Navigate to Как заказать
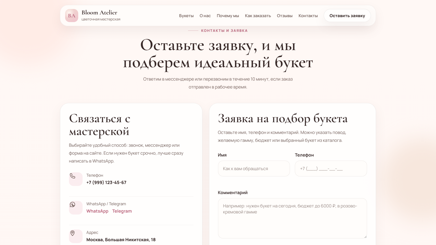 (x=258, y=16)
